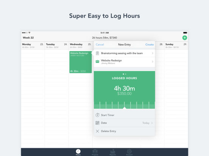Open the 'Brainstorming sessing with the team' note row
This screenshot has width=209, height=156.
[124, 53]
